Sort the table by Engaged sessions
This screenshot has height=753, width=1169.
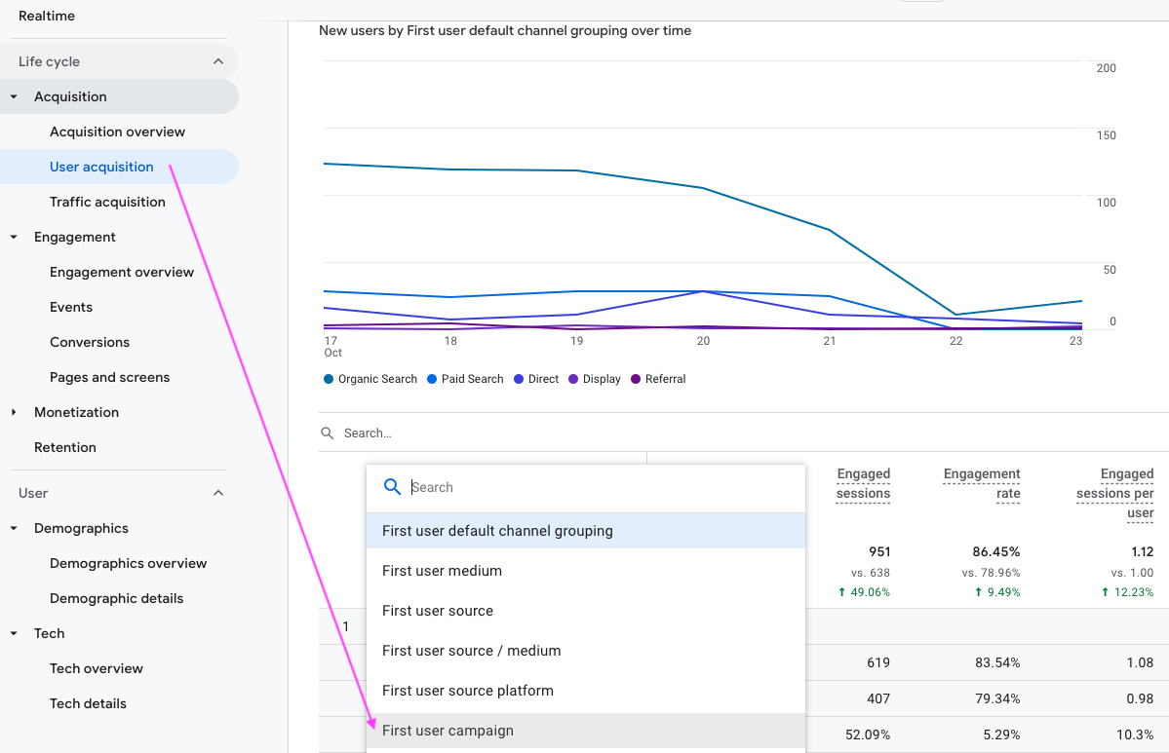coord(863,484)
